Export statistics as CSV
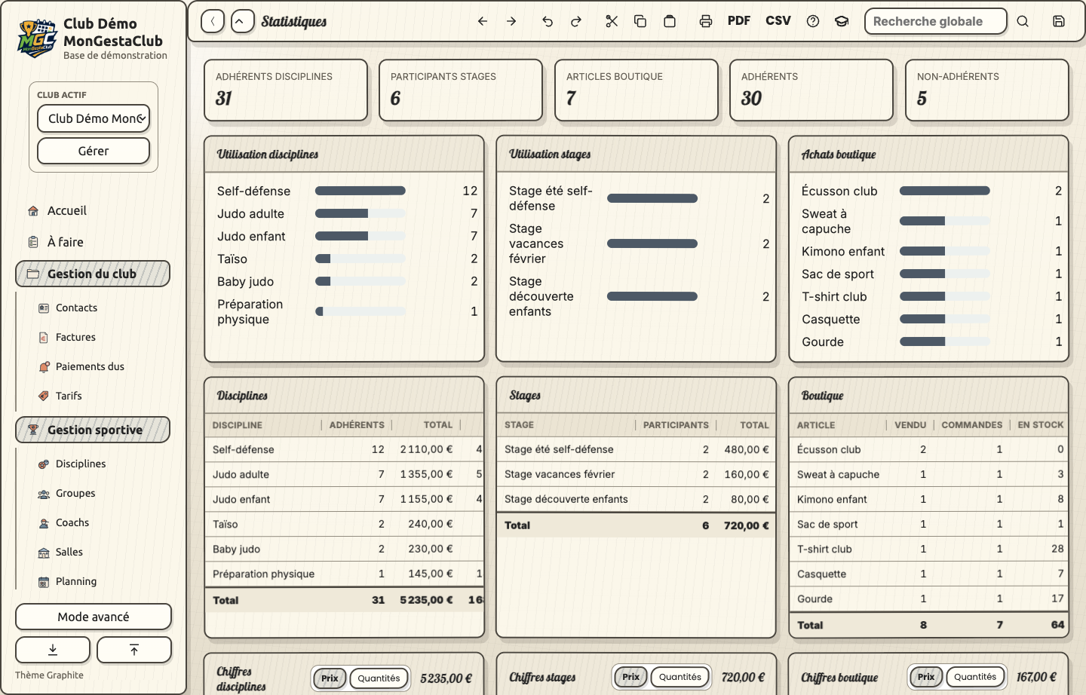 [x=778, y=21]
